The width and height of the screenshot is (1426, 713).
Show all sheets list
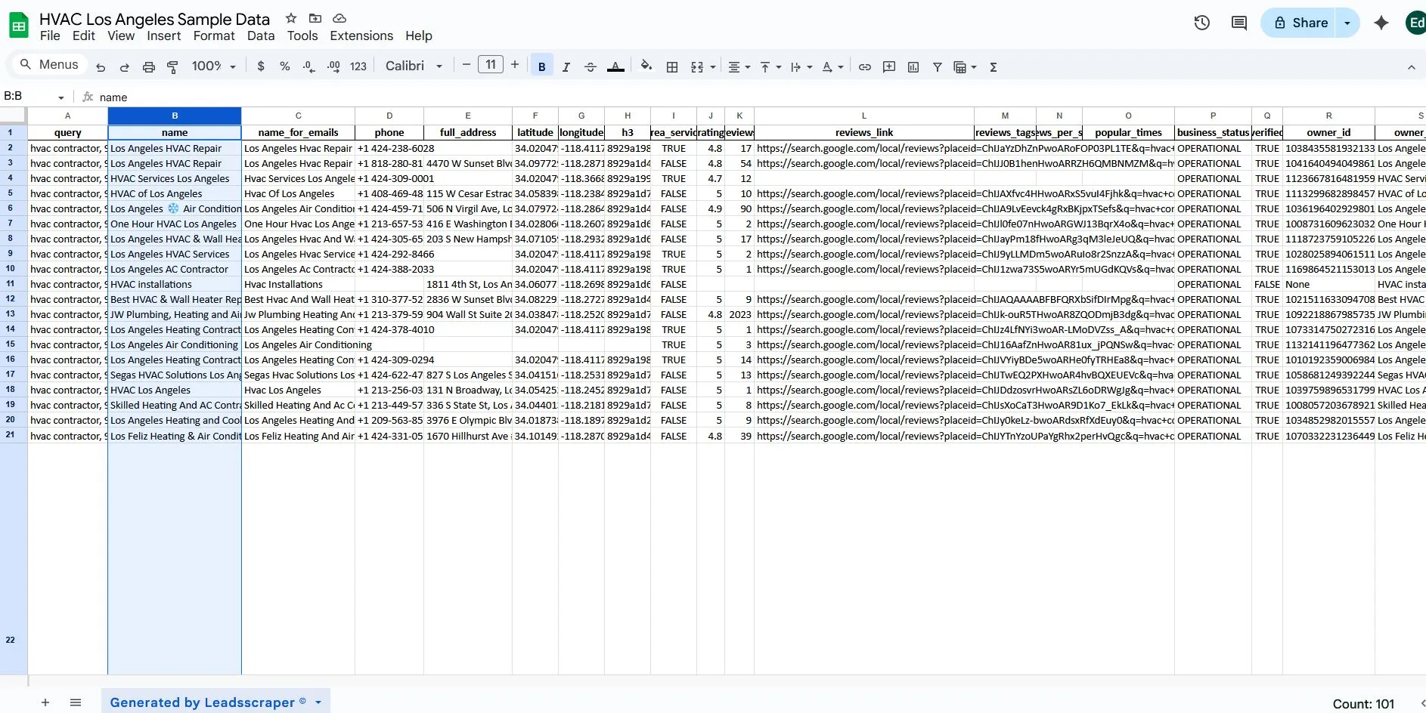point(76,702)
